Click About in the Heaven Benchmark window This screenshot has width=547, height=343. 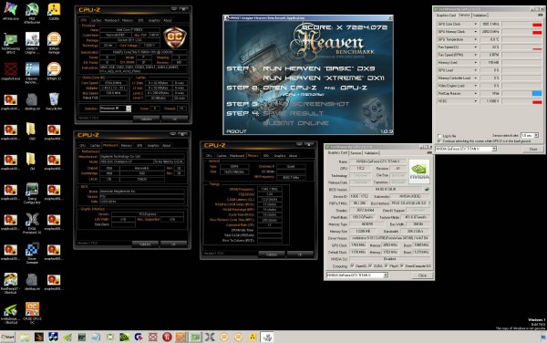click(x=236, y=131)
